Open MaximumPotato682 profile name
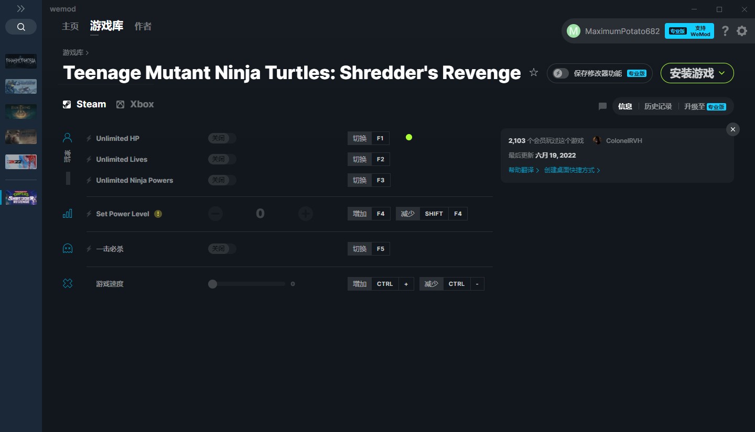Screen dimensions: 755x432 (622, 31)
